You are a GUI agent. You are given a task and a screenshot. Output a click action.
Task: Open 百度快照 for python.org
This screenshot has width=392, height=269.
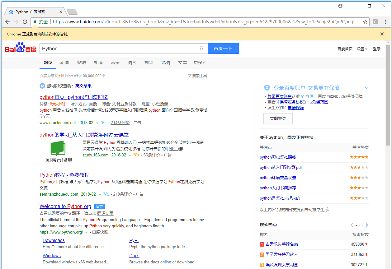pyautogui.click(x=100, y=232)
